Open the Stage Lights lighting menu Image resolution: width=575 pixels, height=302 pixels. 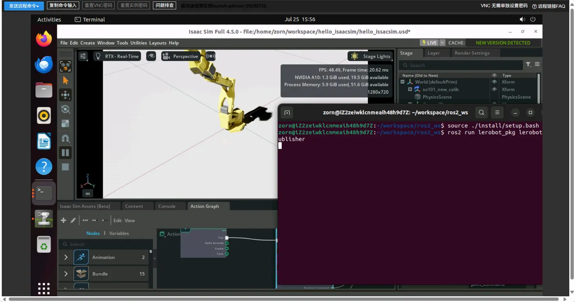click(x=371, y=56)
